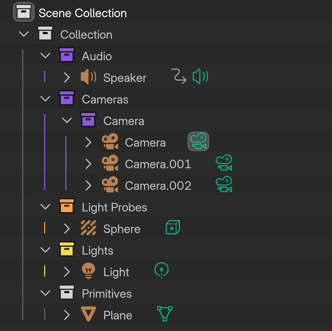This screenshot has height=331, width=332.
Task: Select the Cameras collection name
Action: pyautogui.click(x=105, y=99)
